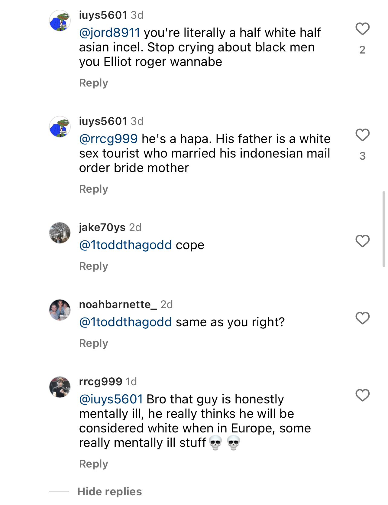Like iuys5601's first comment with the heart

[362, 29]
